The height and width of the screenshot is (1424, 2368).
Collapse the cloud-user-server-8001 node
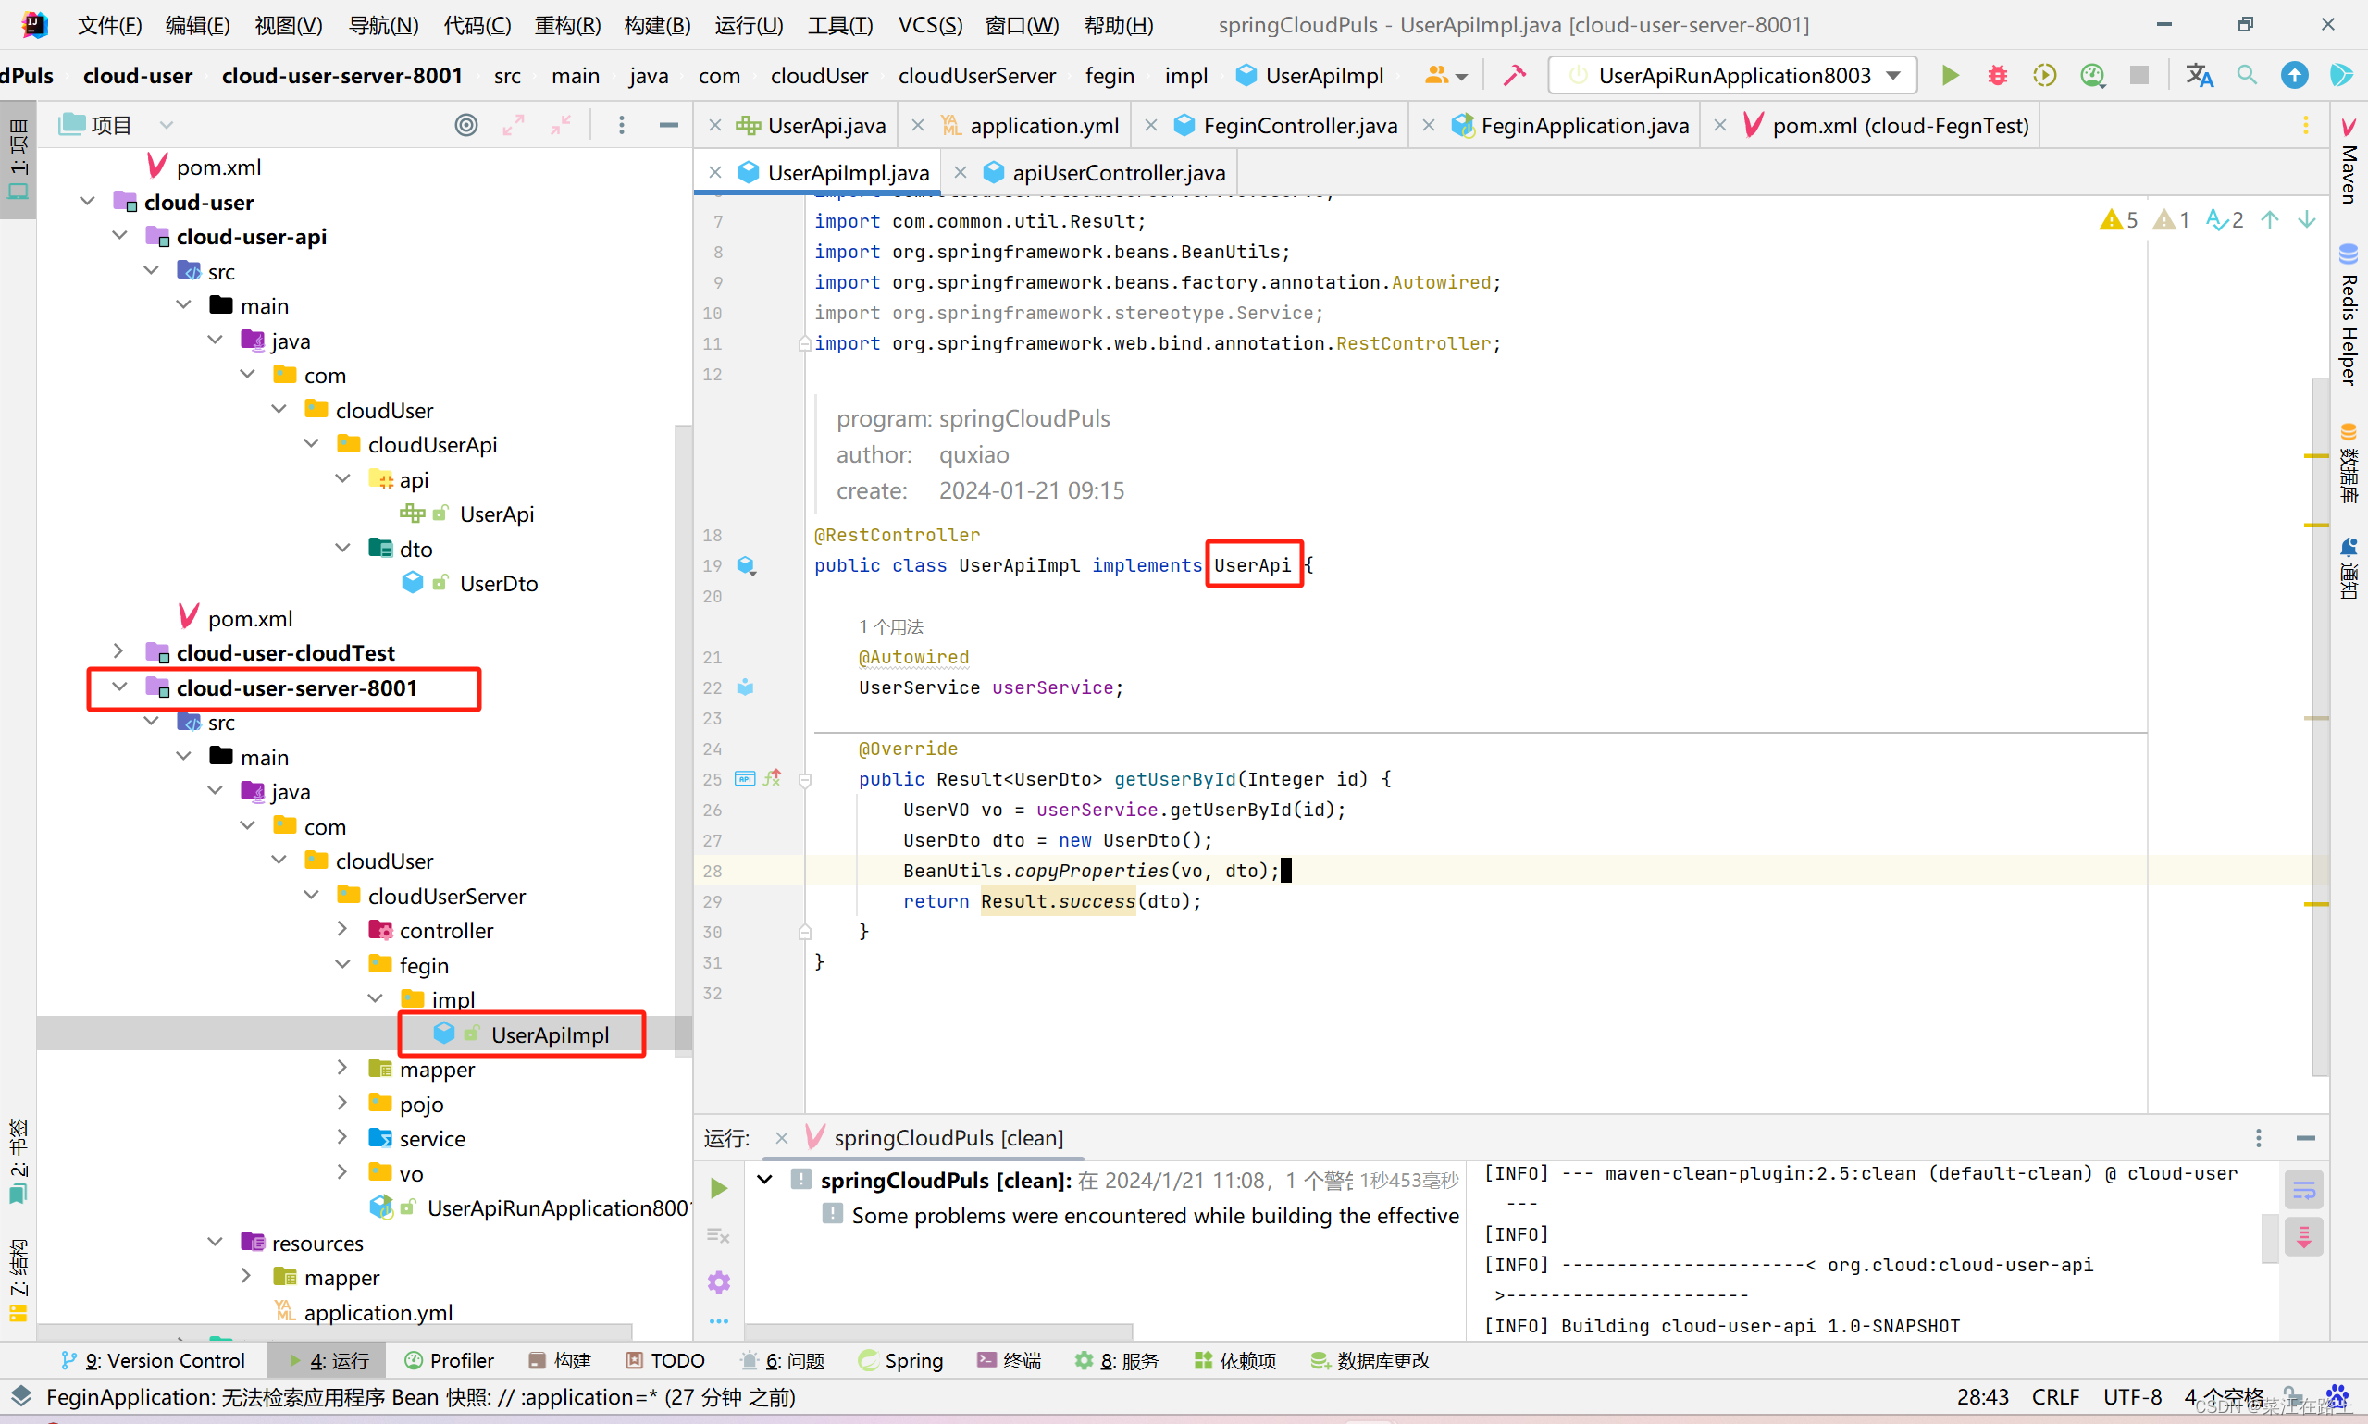point(119,687)
